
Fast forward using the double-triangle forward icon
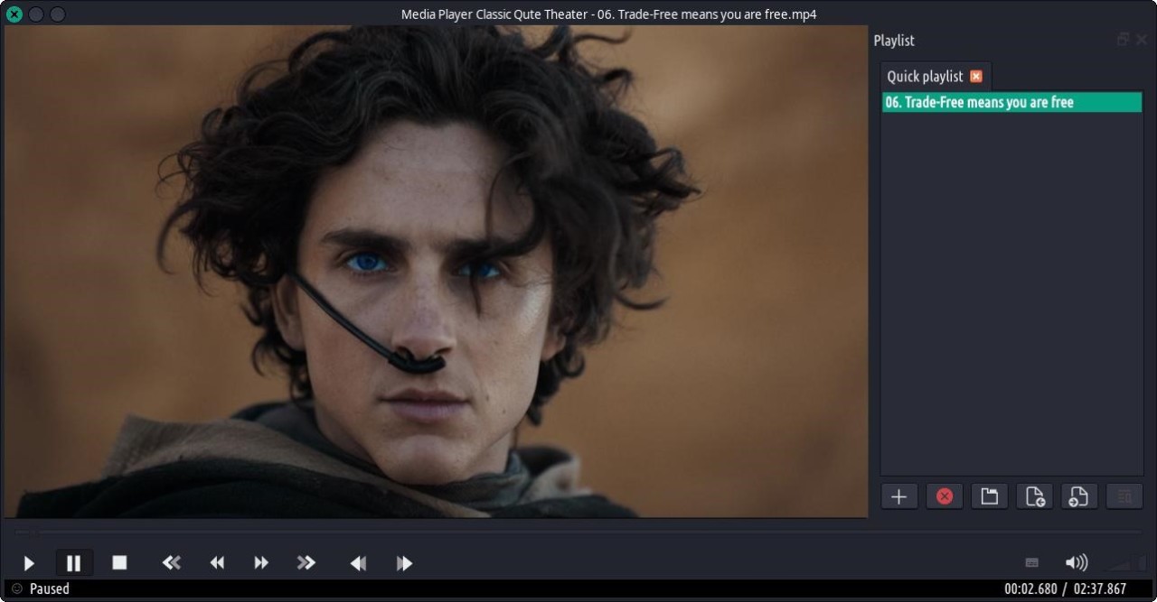(x=261, y=563)
